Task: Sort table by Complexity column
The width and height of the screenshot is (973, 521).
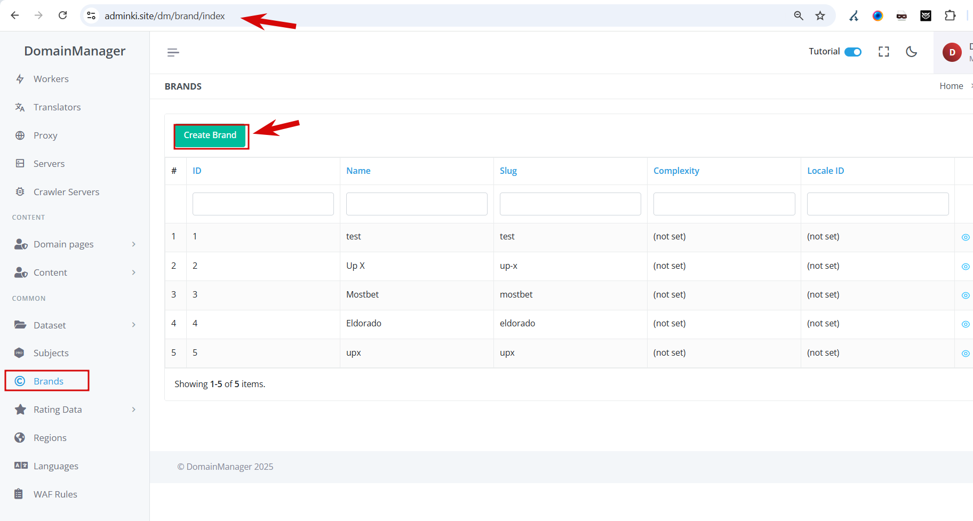Action: coord(676,171)
